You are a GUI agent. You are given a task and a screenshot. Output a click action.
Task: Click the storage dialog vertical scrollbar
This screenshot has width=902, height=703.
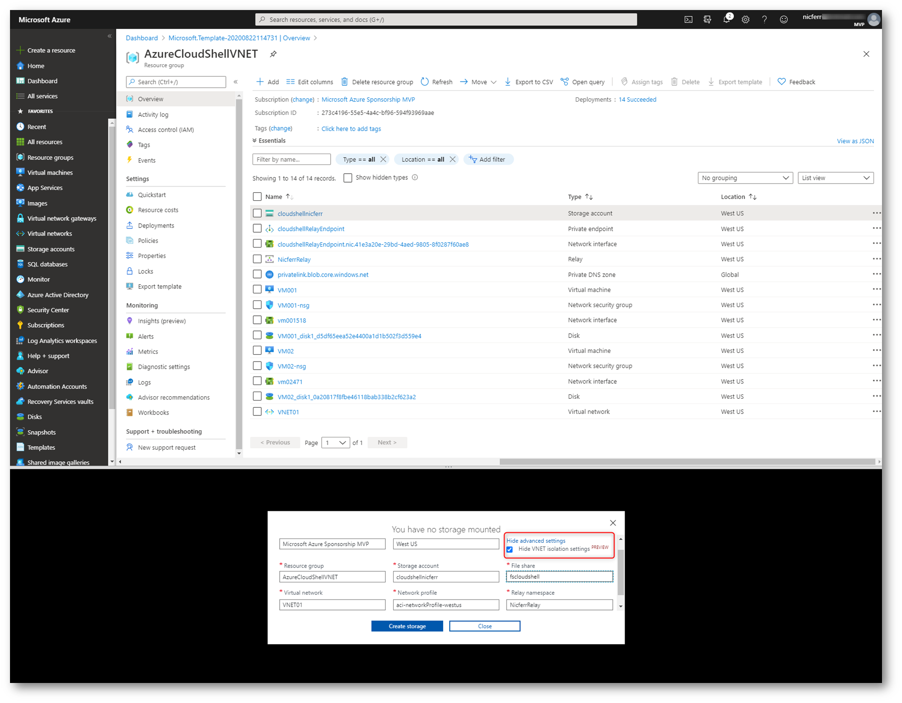click(620, 572)
